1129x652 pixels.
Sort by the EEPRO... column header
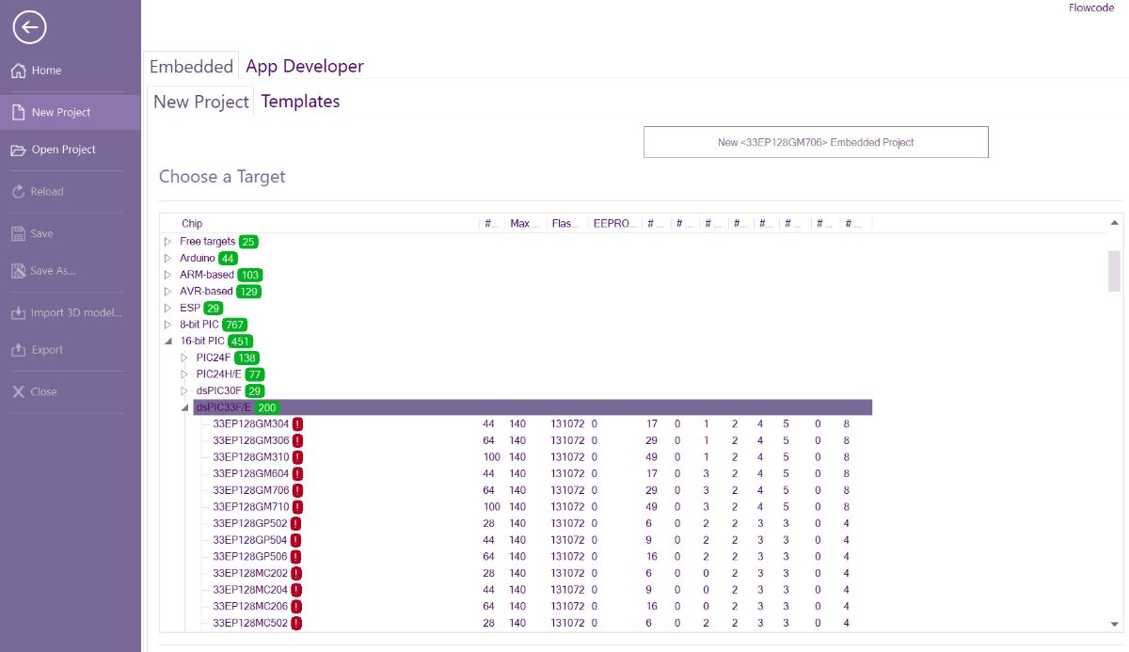coord(615,224)
